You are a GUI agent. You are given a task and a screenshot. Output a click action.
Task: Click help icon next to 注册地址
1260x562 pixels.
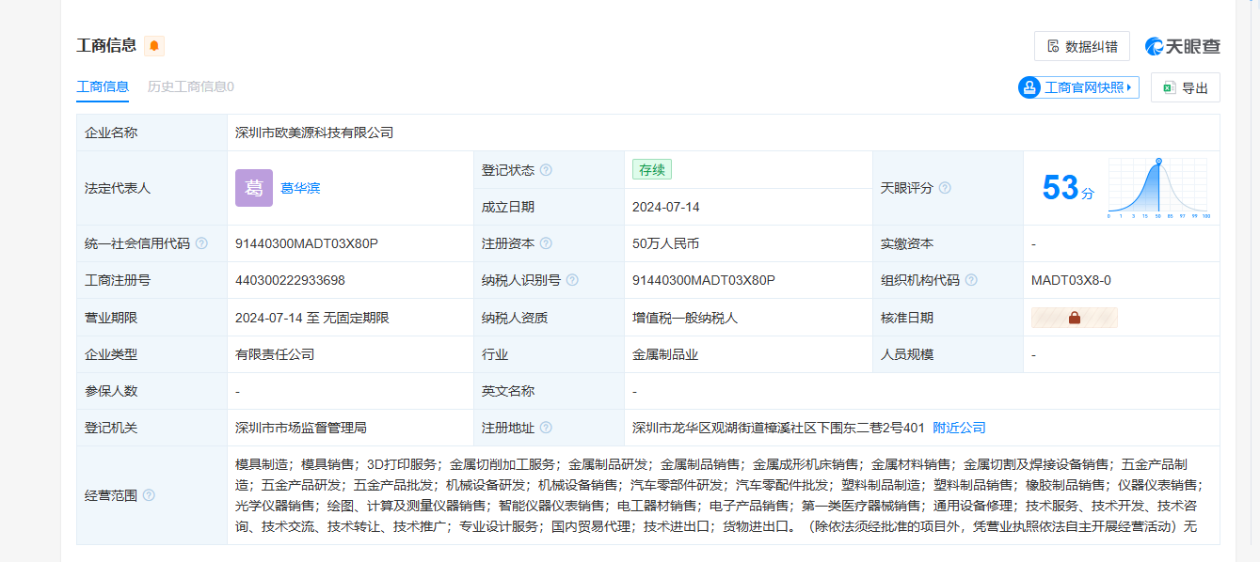tap(546, 428)
